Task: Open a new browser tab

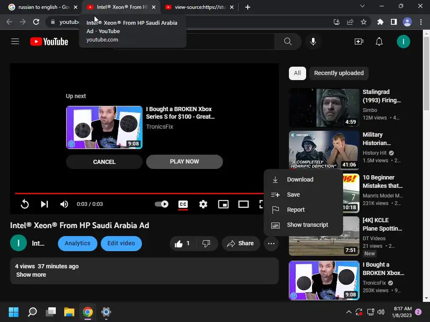Action: point(247,7)
